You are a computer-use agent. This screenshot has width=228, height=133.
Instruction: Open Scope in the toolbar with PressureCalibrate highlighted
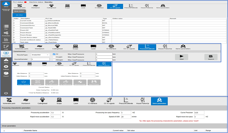tap(75, 47)
